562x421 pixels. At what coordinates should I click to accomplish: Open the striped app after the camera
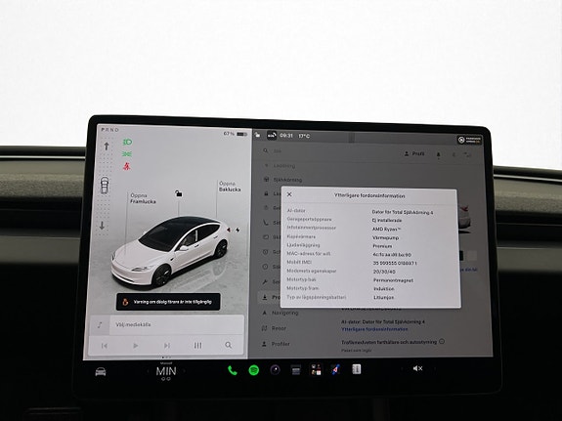(x=296, y=370)
